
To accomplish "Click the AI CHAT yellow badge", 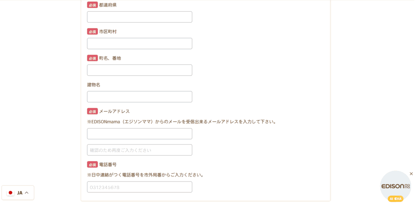I will [x=396, y=199].
